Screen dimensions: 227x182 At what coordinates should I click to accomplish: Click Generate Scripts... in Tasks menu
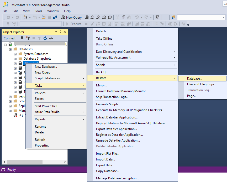(108, 104)
